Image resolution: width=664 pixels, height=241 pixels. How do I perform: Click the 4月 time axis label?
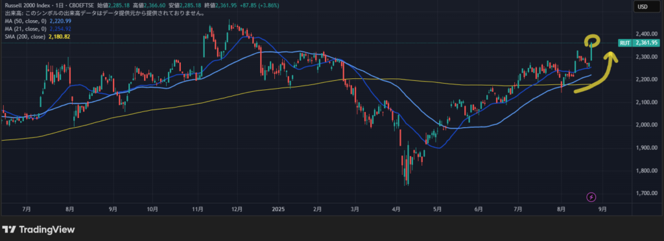click(x=396, y=209)
